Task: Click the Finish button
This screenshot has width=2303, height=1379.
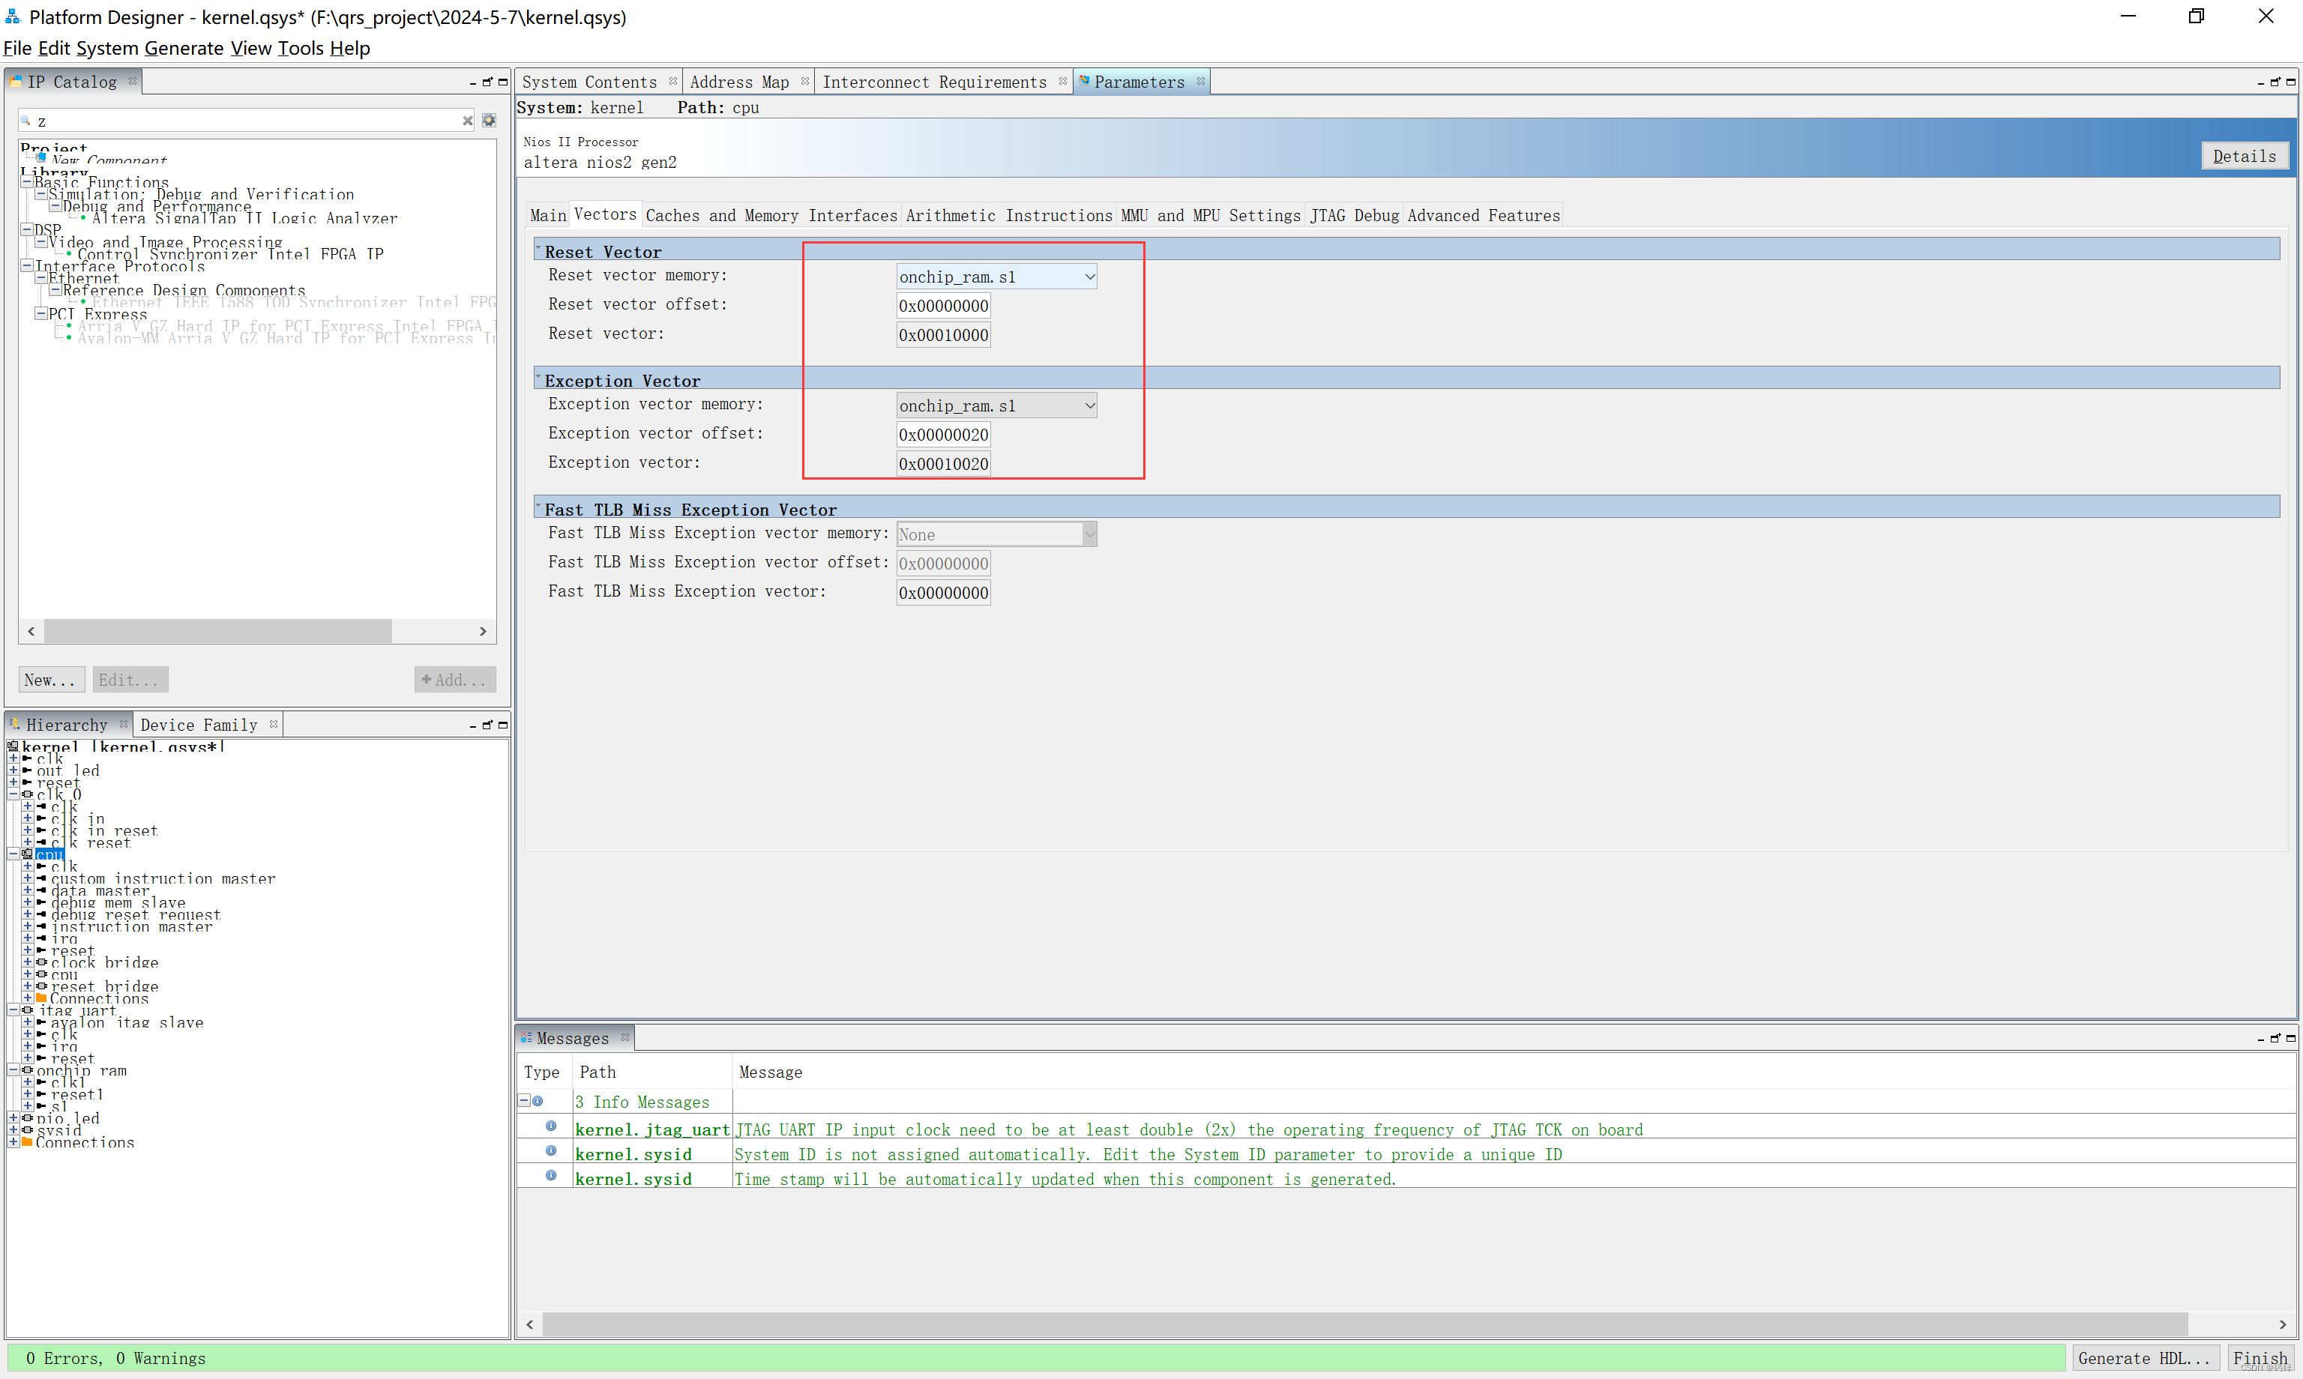Action: [2260, 1357]
